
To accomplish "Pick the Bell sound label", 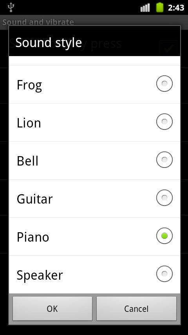I will [x=27, y=161].
